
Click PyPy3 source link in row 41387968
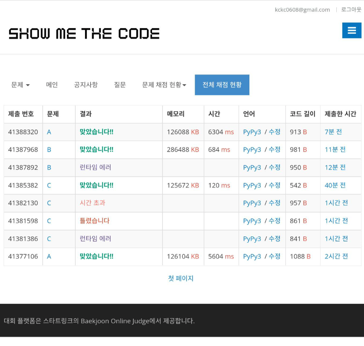click(x=252, y=150)
